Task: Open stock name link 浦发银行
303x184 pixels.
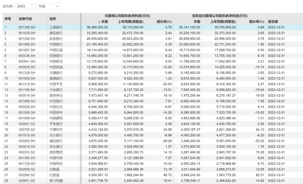Action: pyautogui.click(x=56, y=141)
